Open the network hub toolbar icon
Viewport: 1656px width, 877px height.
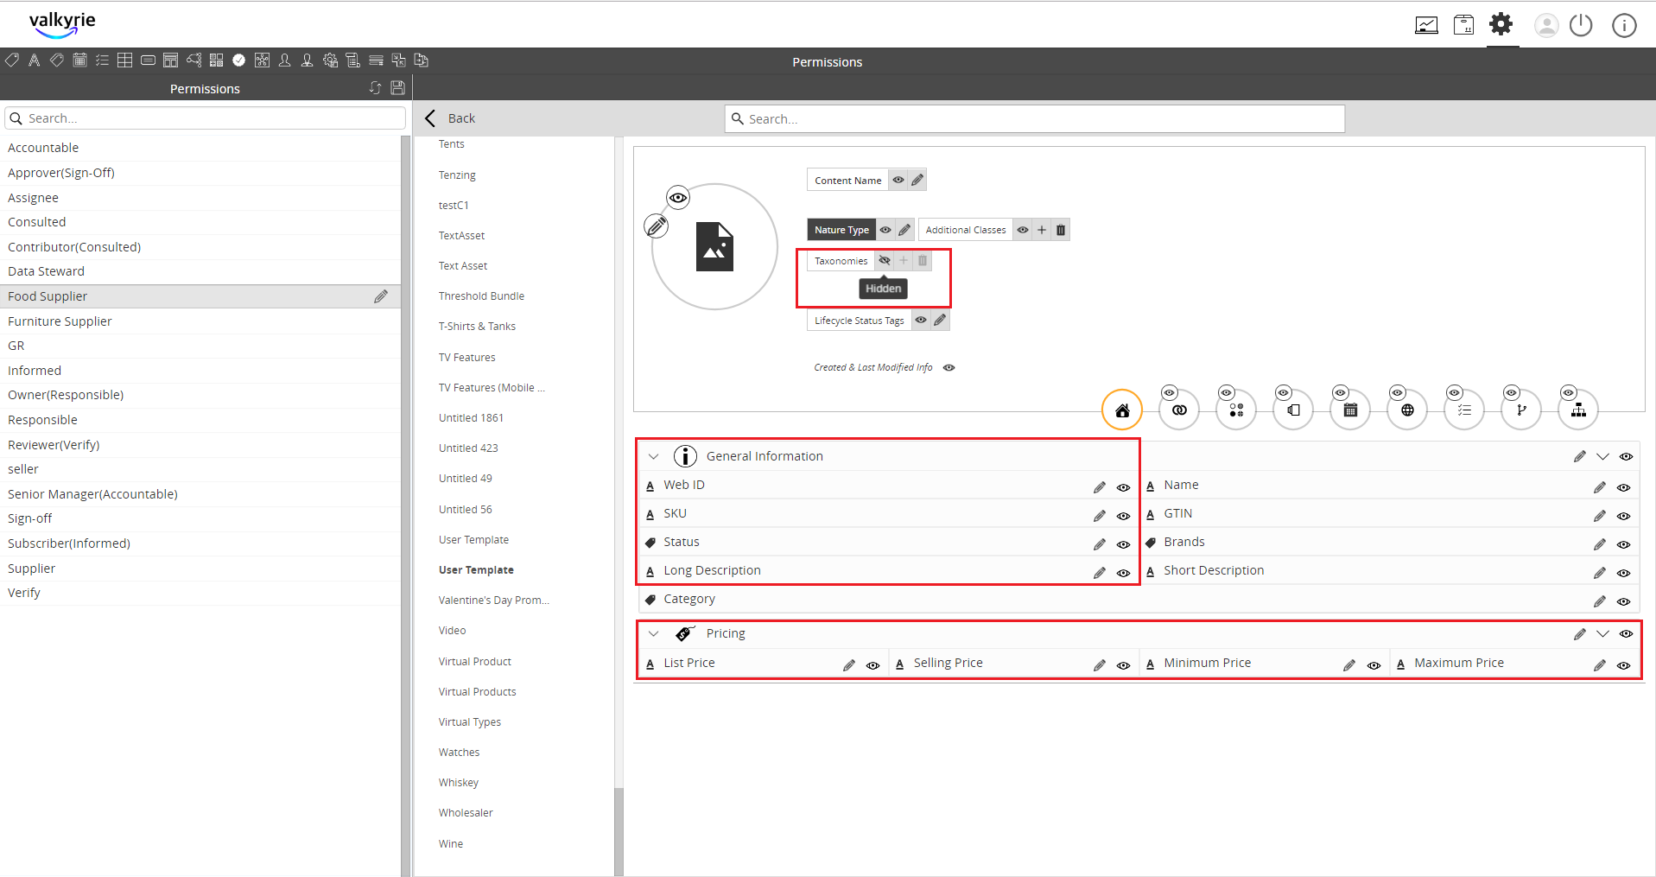(x=262, y=60)
